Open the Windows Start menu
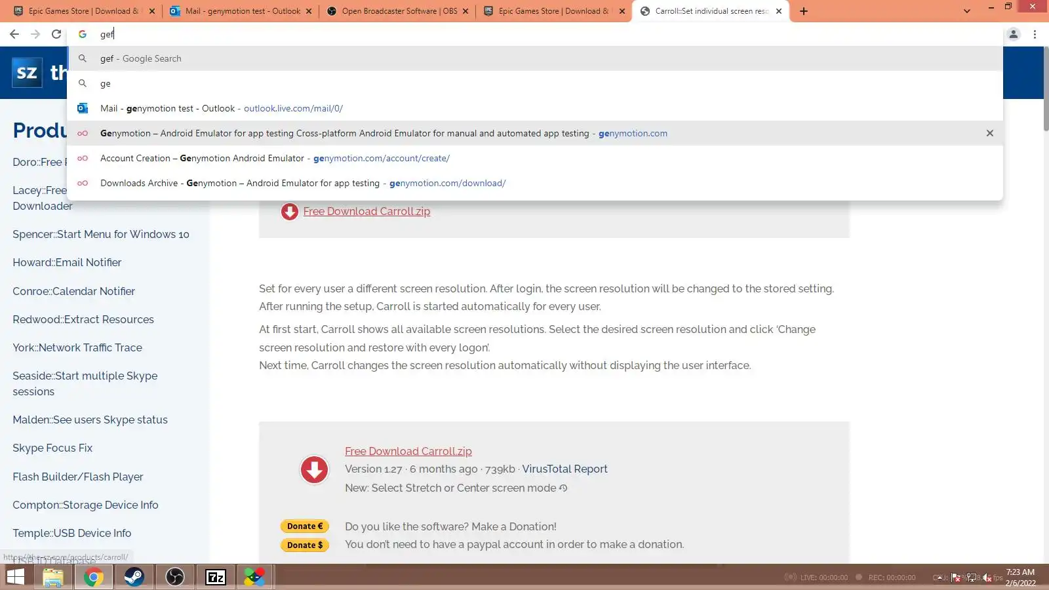Viewport: 1049px width, 590px height. tap(15, 577)
